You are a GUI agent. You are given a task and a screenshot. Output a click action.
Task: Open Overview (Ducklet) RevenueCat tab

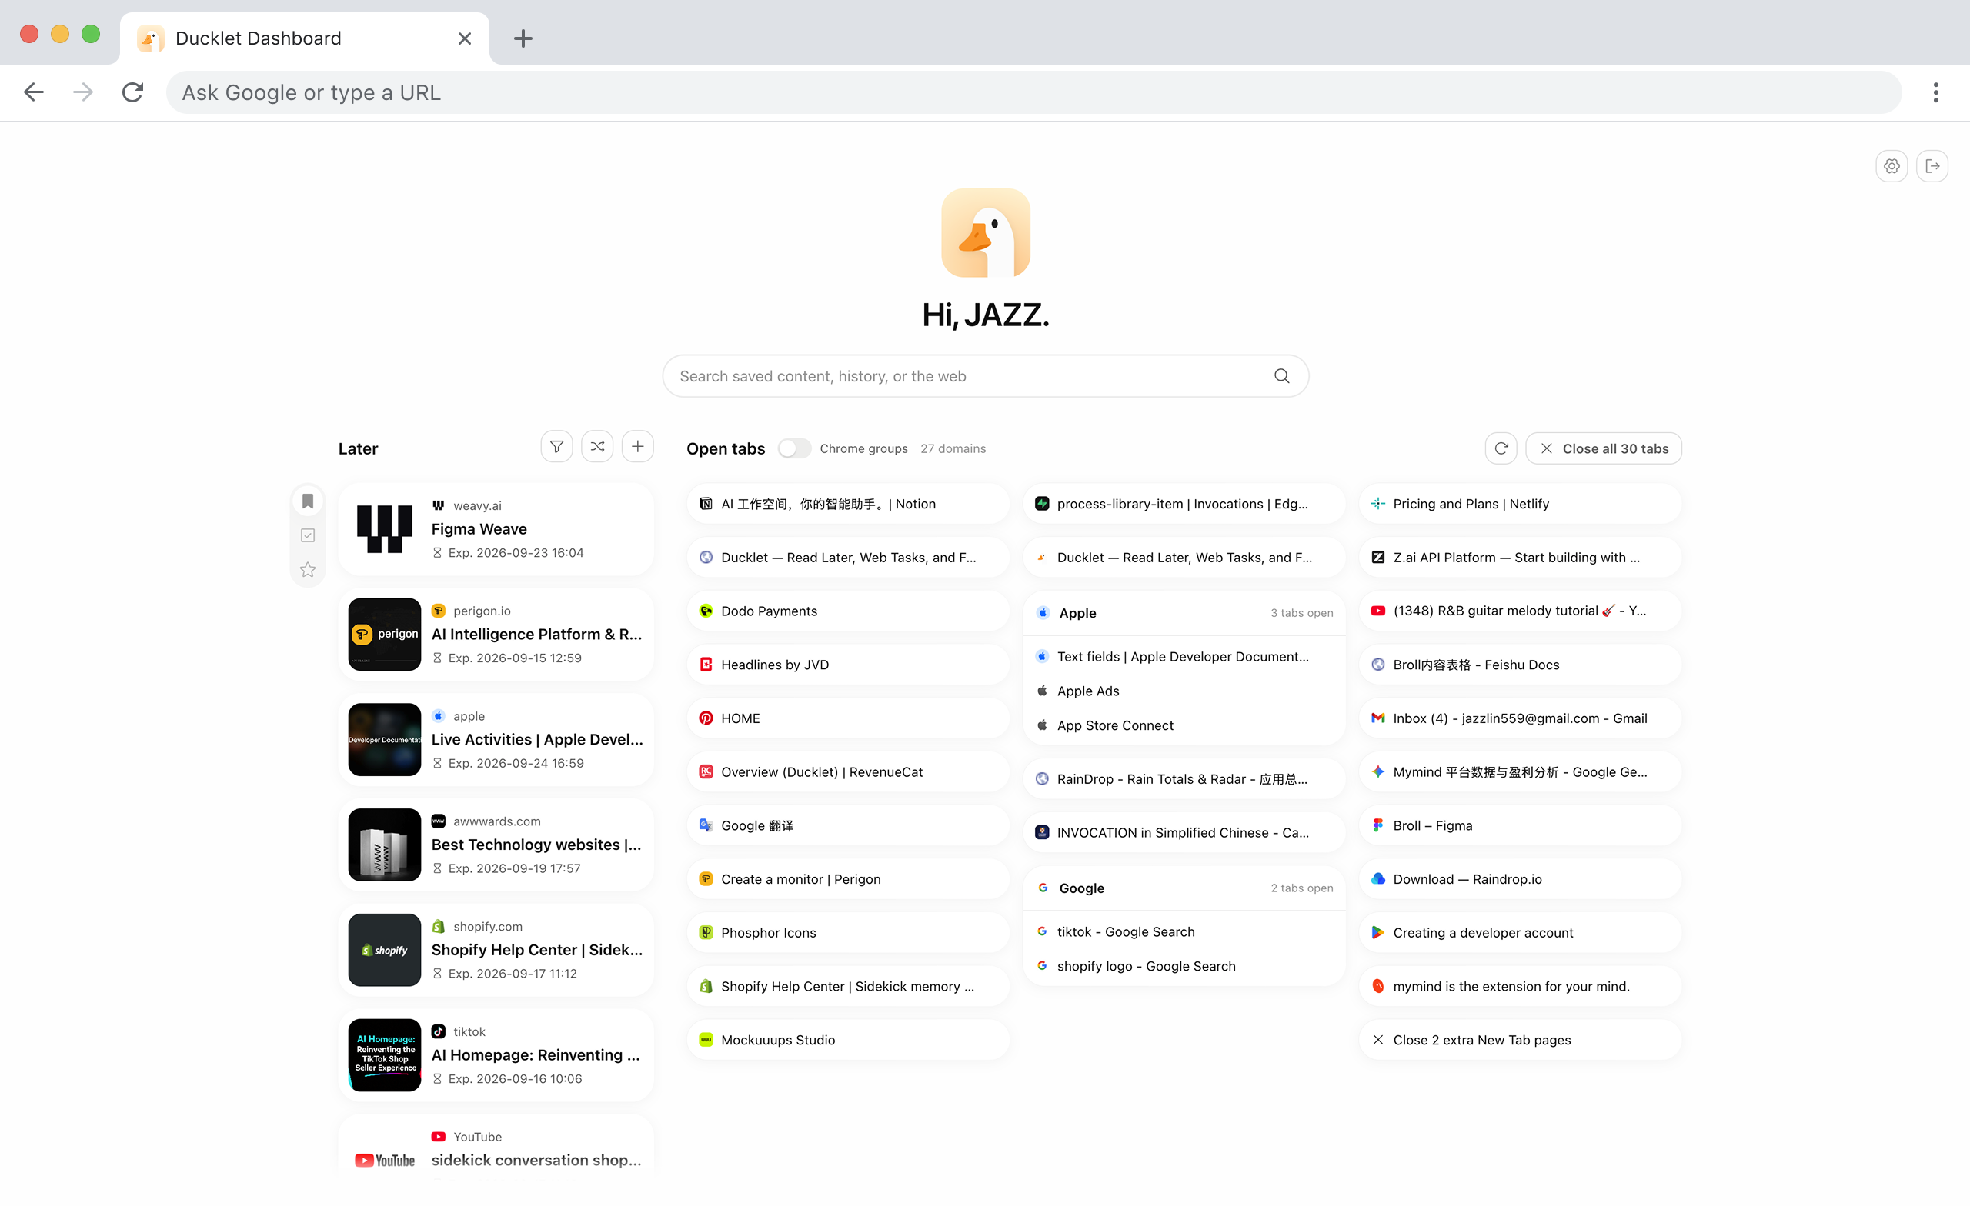click(x=848, y=771)
